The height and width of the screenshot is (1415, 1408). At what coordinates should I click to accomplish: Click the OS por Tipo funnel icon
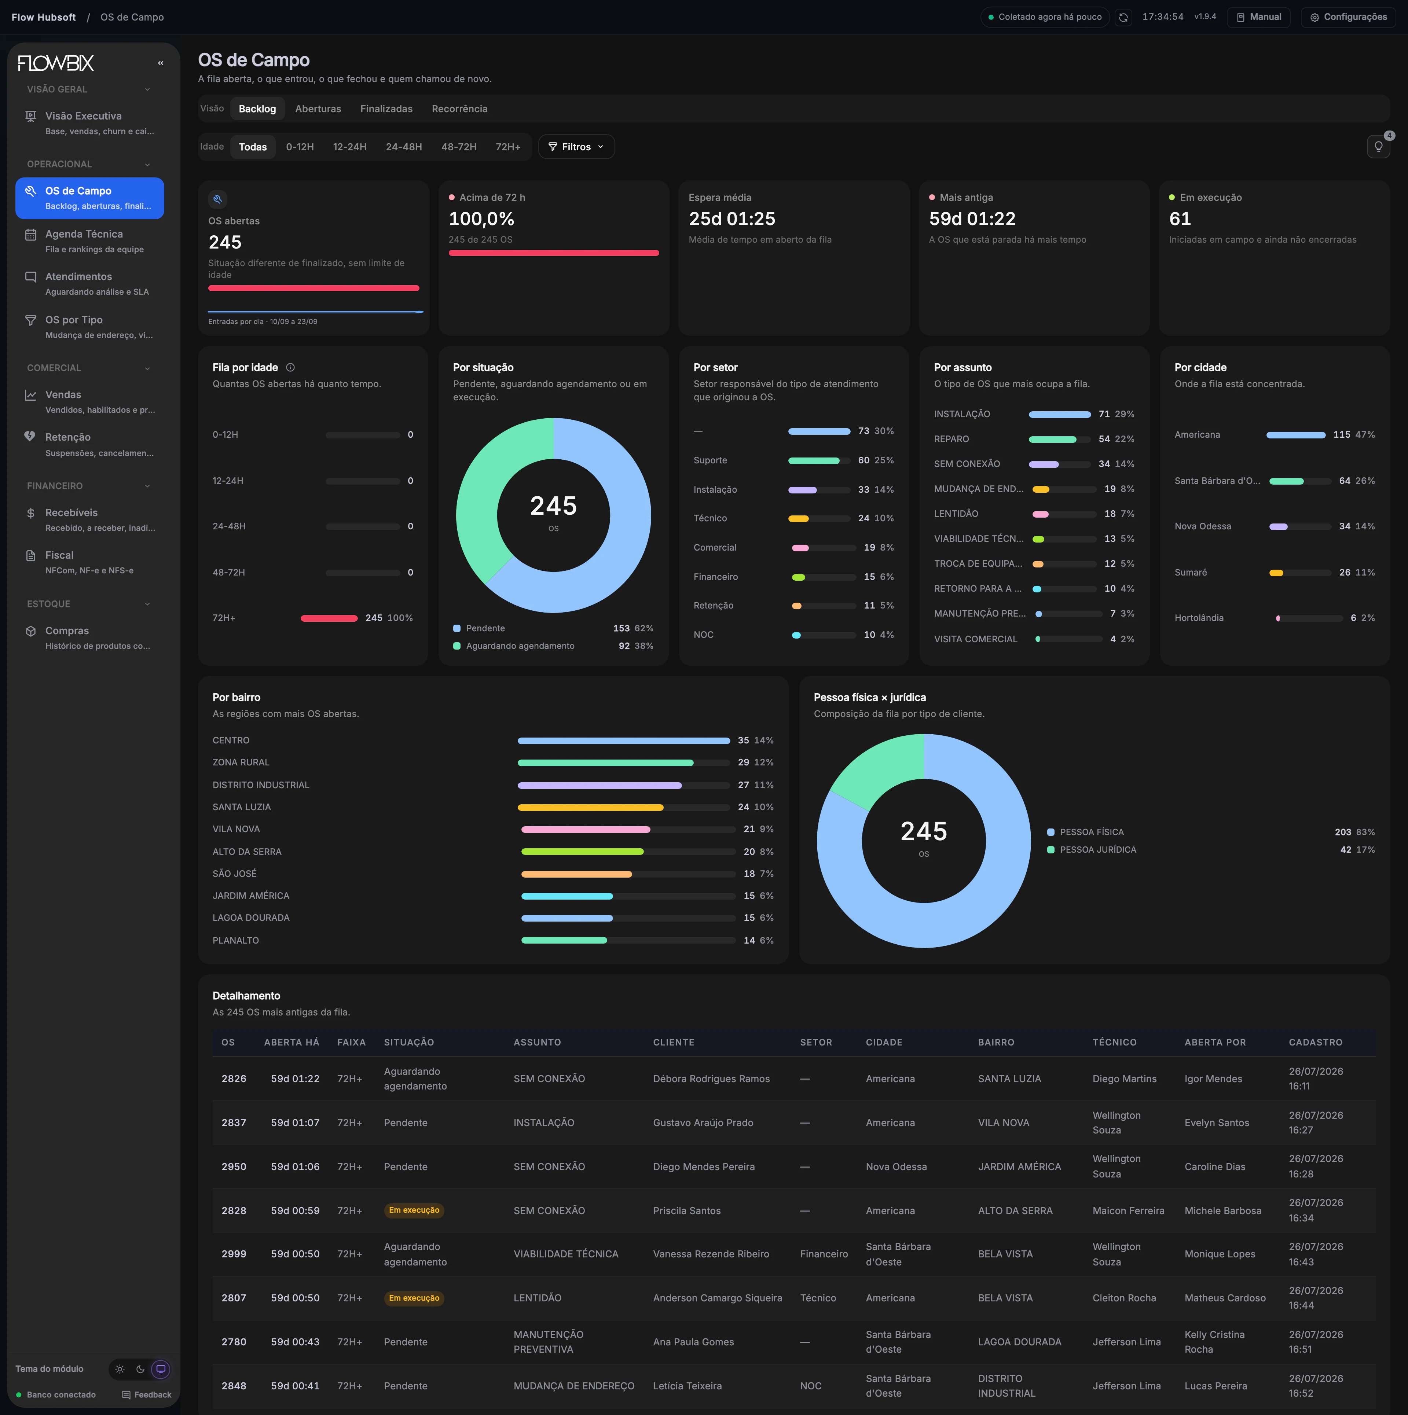pyautogui.click(x=31, y=320)
